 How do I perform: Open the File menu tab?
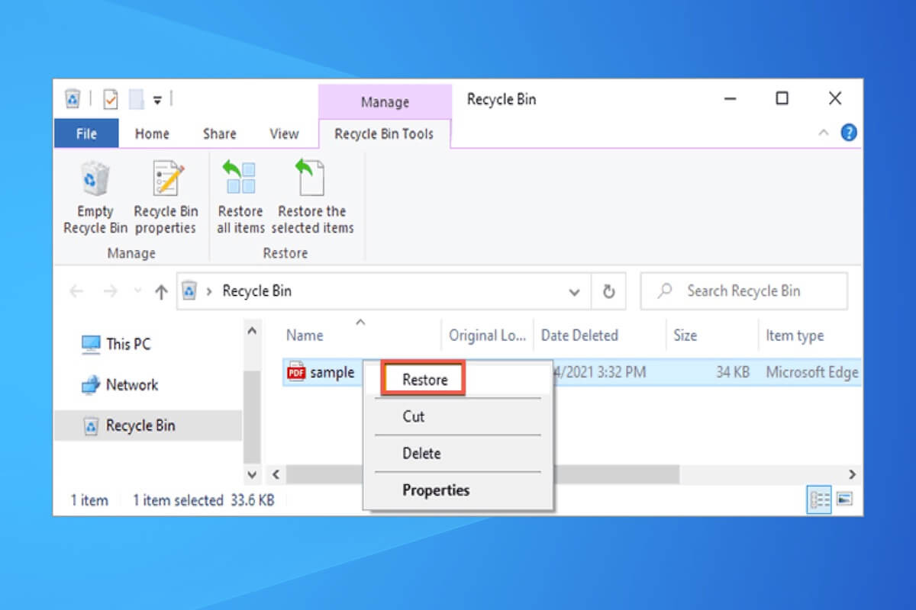(86, 133)
